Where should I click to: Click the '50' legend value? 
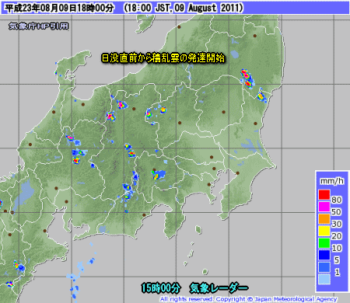(337, 212)
